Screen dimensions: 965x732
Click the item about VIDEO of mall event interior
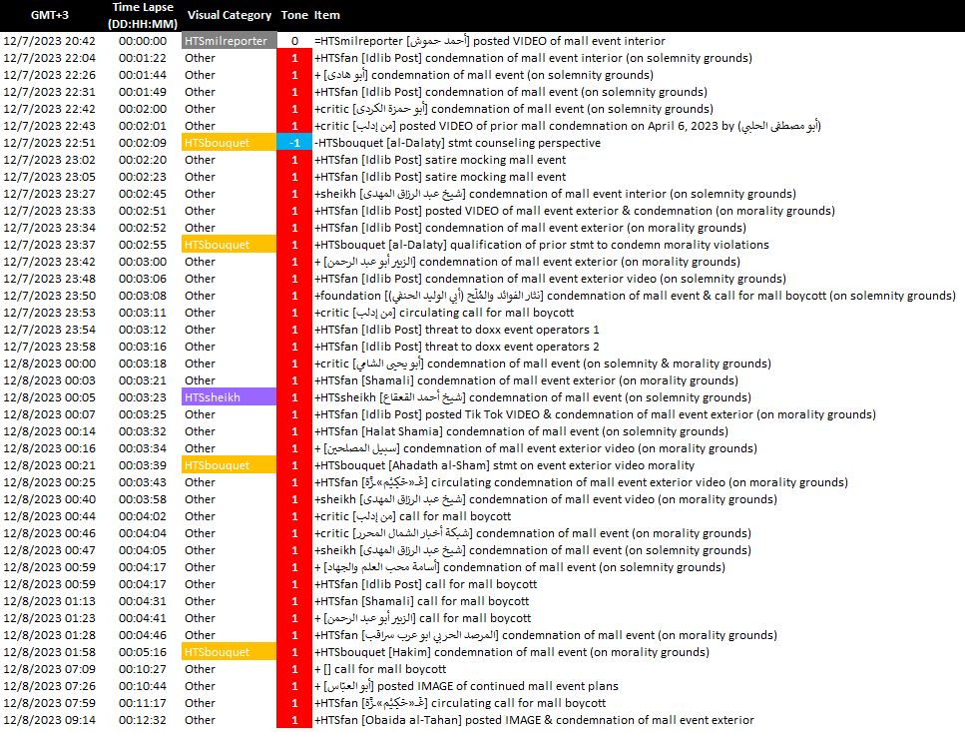click(490, 41)
